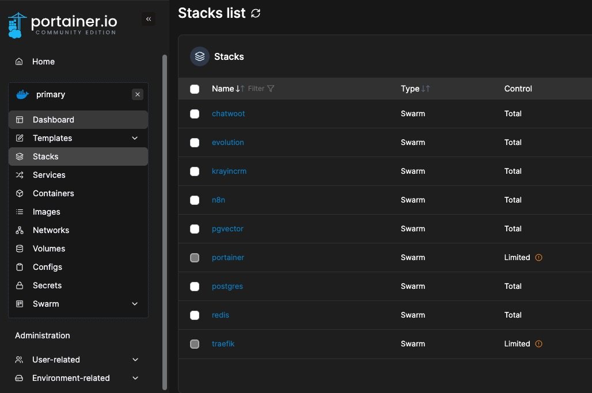This screenshot has height=393, width=592.
Task: Click the disabled traefik stack checkbox
Action: coord(195,344)
